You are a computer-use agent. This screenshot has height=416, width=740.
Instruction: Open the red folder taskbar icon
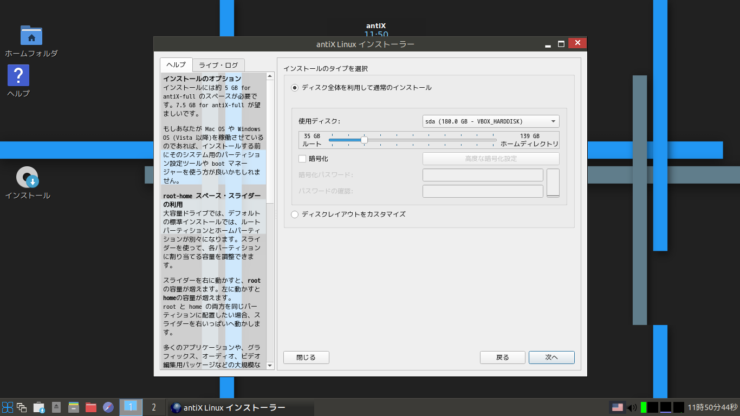point(91,407)
